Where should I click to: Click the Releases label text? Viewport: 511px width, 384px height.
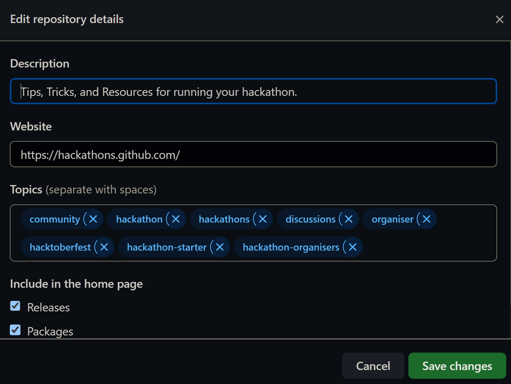(x=48, y=307)
